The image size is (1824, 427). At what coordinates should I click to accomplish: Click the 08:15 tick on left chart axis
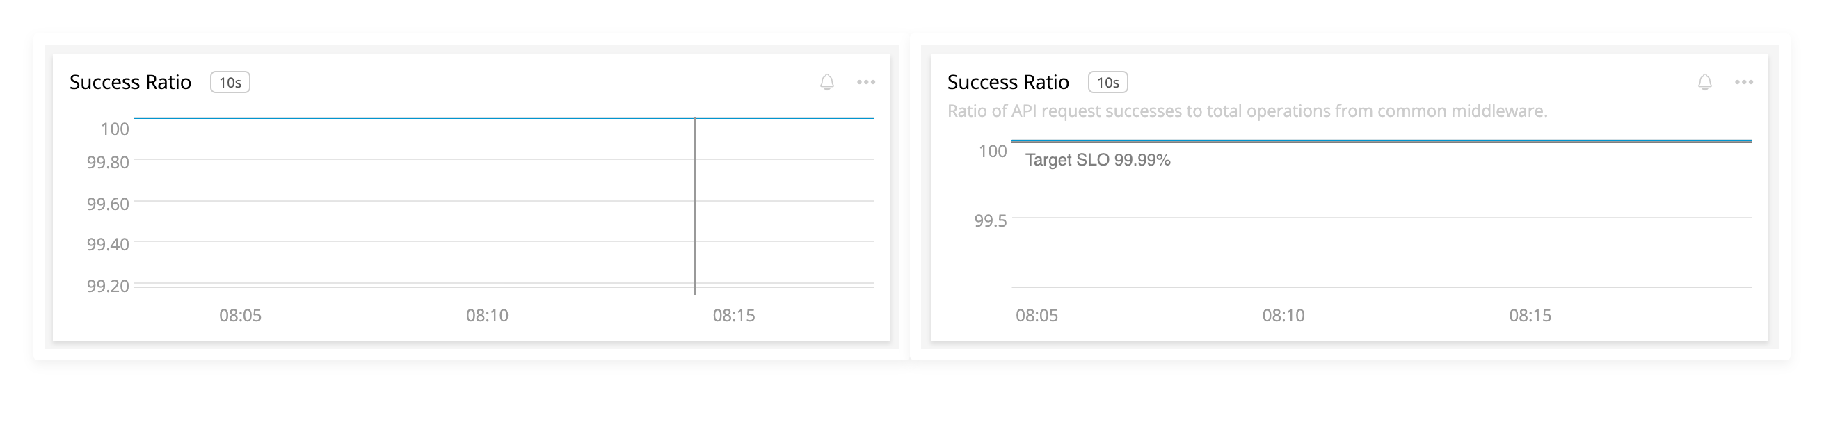(x=733, y=315)
